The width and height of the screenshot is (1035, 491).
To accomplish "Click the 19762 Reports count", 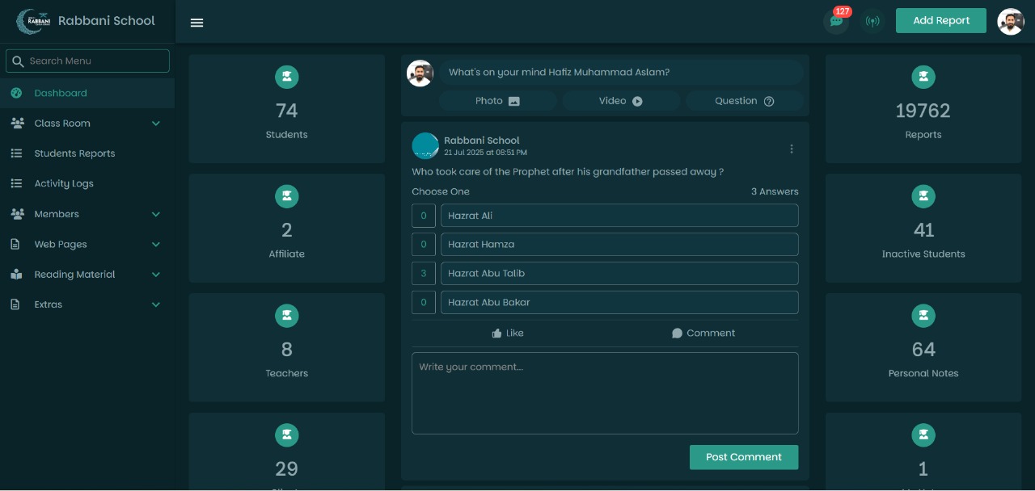I will tap(923, 111).
